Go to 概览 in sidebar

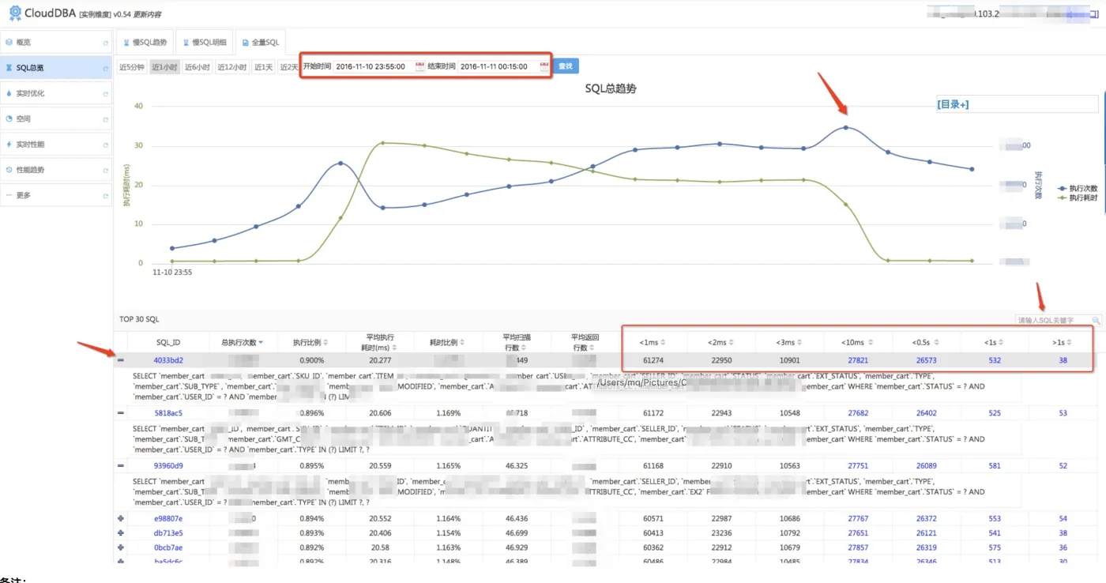[x=56, y=43]
